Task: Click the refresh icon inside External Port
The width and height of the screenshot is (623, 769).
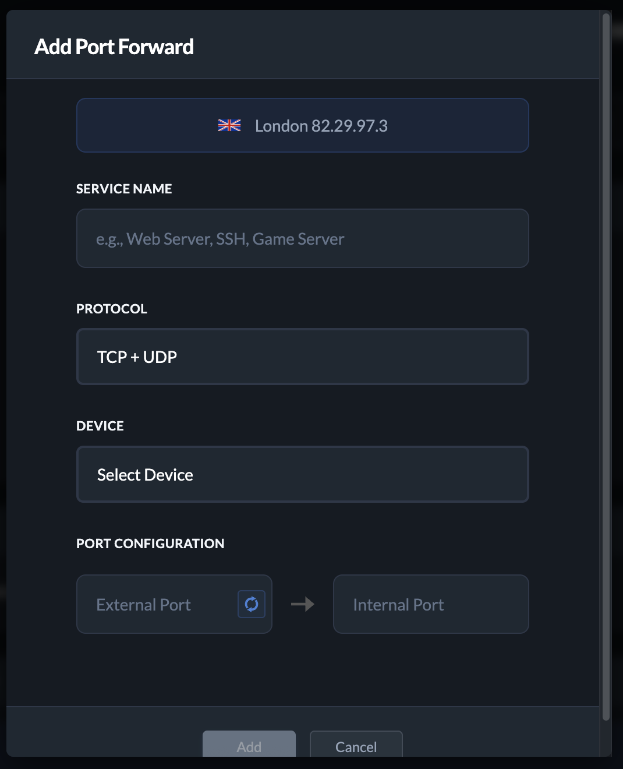Action: click(250, 604)
